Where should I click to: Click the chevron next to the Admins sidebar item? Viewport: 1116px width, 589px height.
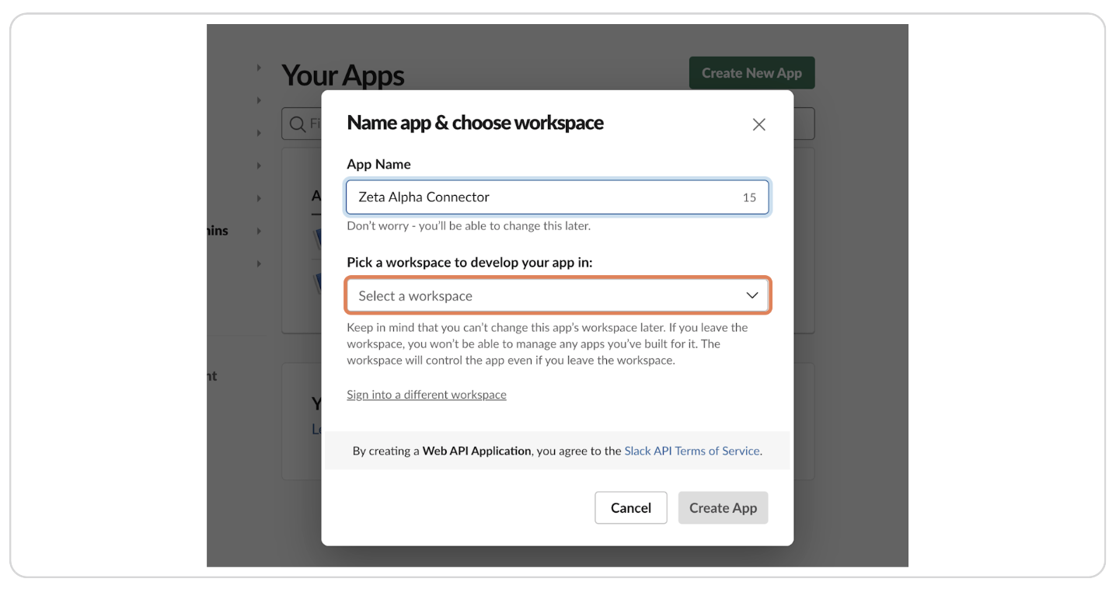(x=259, y=230)
